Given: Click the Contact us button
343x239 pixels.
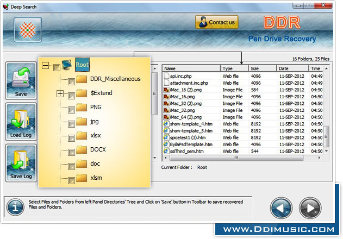Looking at the screenshot, I should 216,22.
